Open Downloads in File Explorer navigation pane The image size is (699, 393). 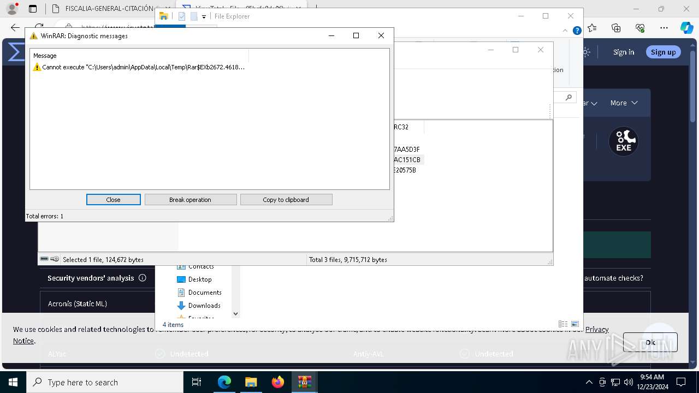tap(199, 306)
